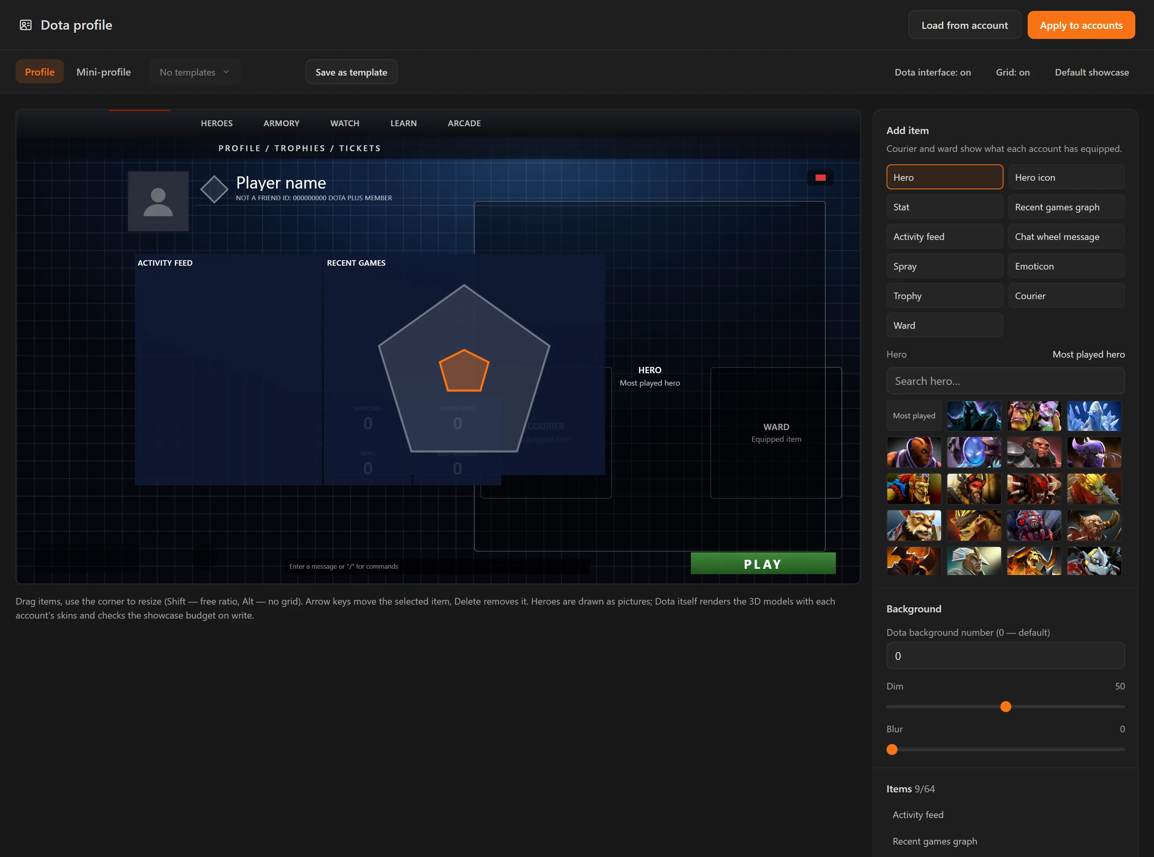The width and height of the screenshot is (1154, 857).
Task: Pick the Bloodseeker hero portrait
Action: pos(1034,488)
